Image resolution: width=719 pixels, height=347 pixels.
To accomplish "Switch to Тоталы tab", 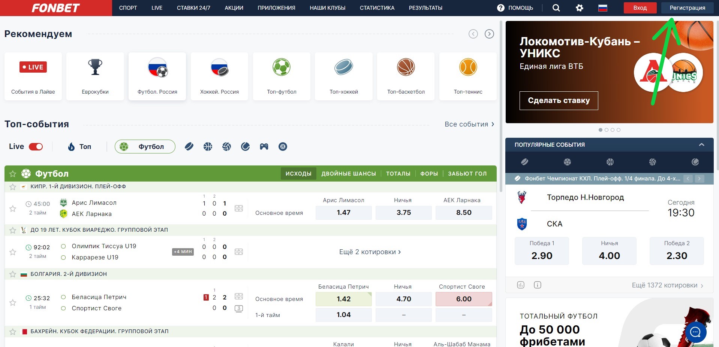I will [398, 174].
